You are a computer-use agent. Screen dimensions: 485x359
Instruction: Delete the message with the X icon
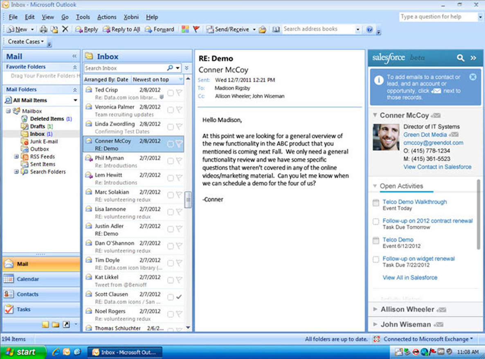tap(65, 29)
